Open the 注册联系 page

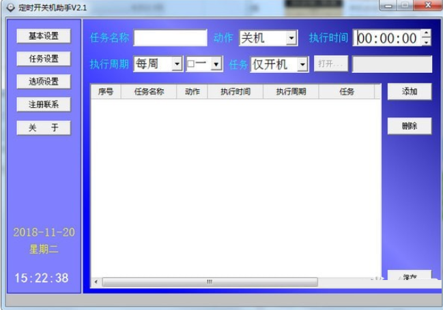point(44,105)
